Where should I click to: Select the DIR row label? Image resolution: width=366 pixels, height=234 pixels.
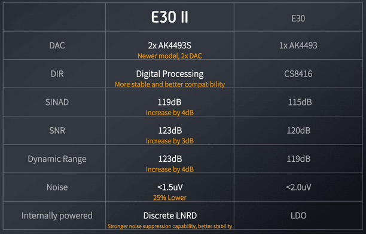click(57, 74)
